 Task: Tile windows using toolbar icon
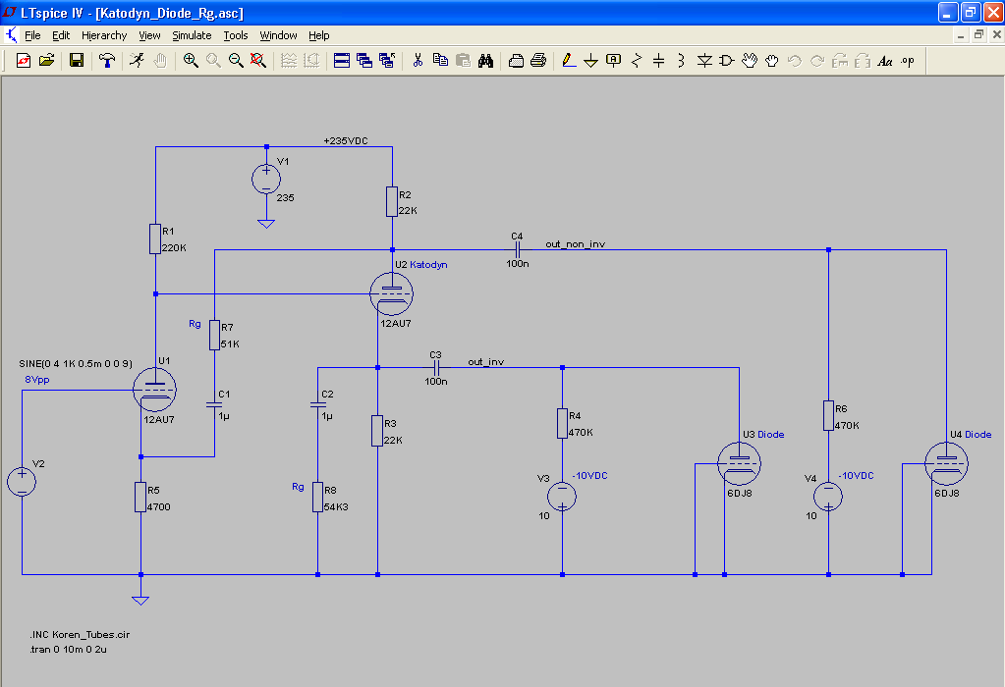point(342,61)
